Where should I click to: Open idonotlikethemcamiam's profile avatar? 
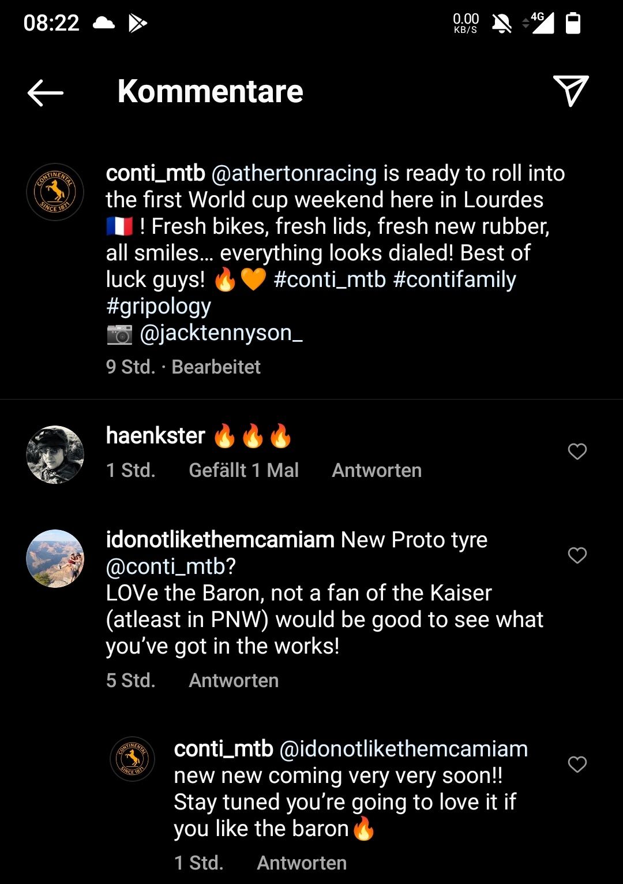(x=55, y=558)
